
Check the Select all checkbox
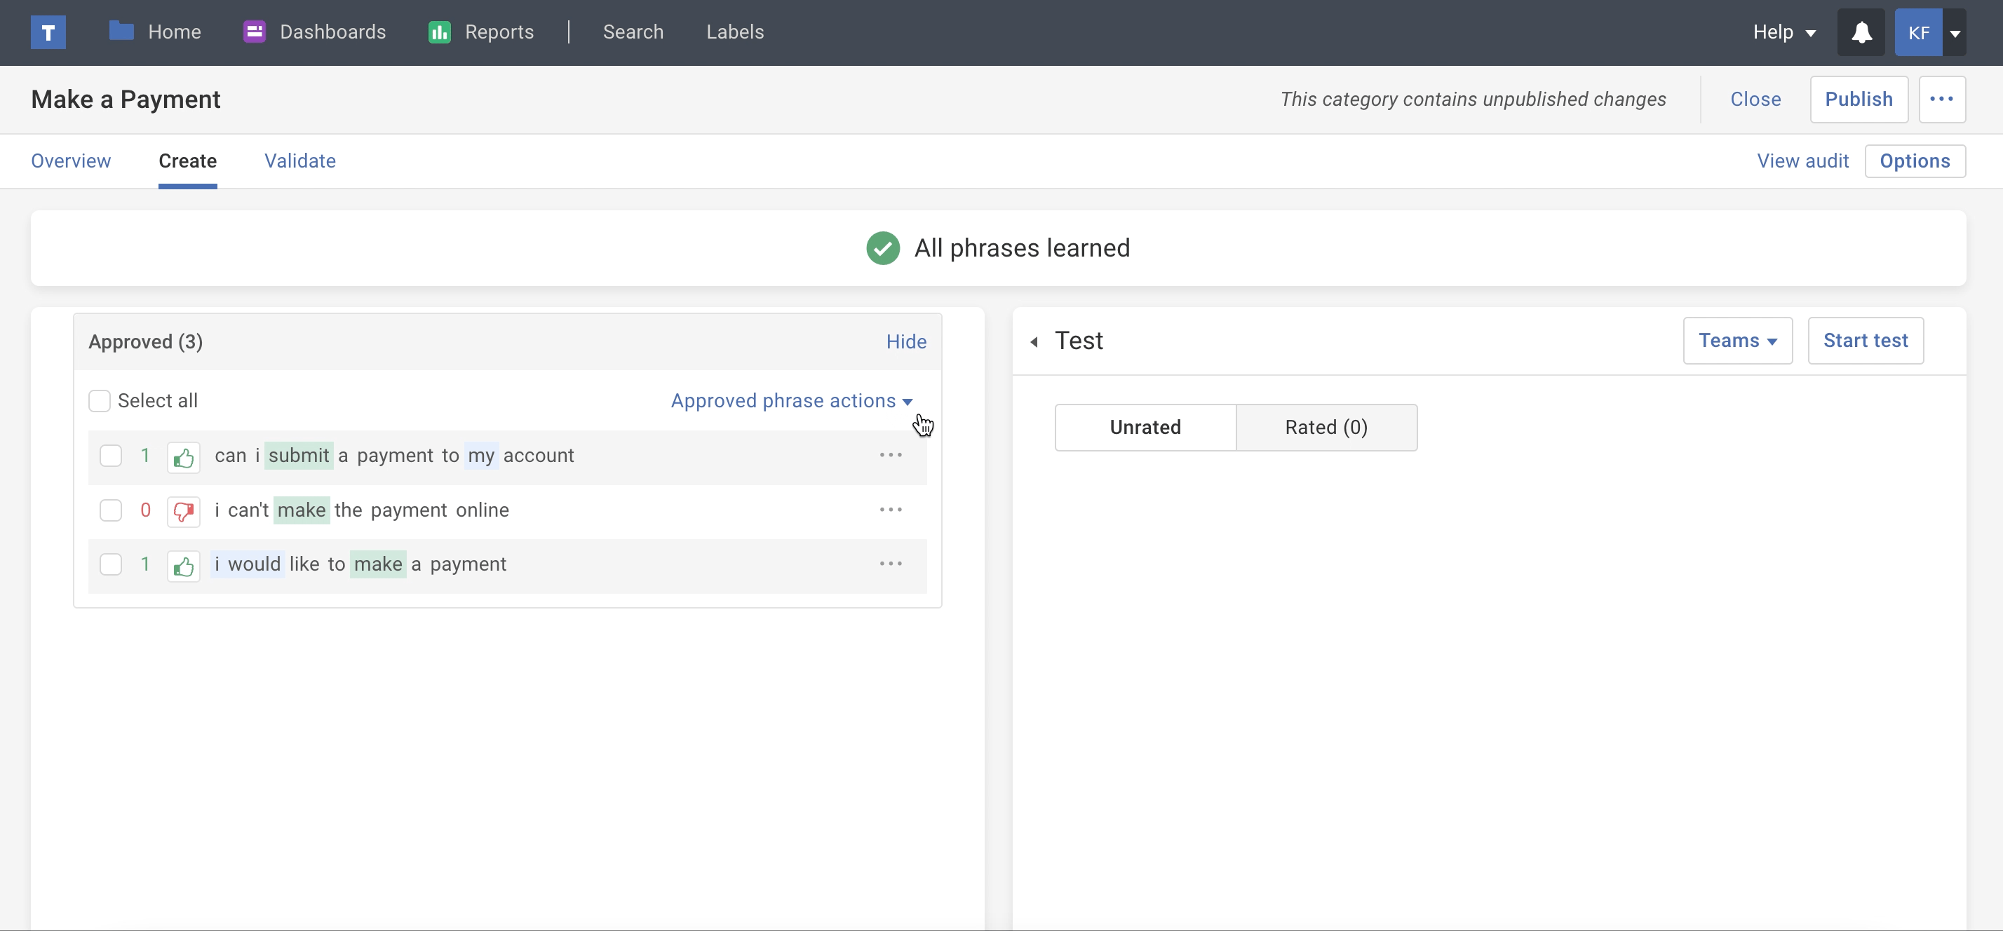[x=100, y=401]
